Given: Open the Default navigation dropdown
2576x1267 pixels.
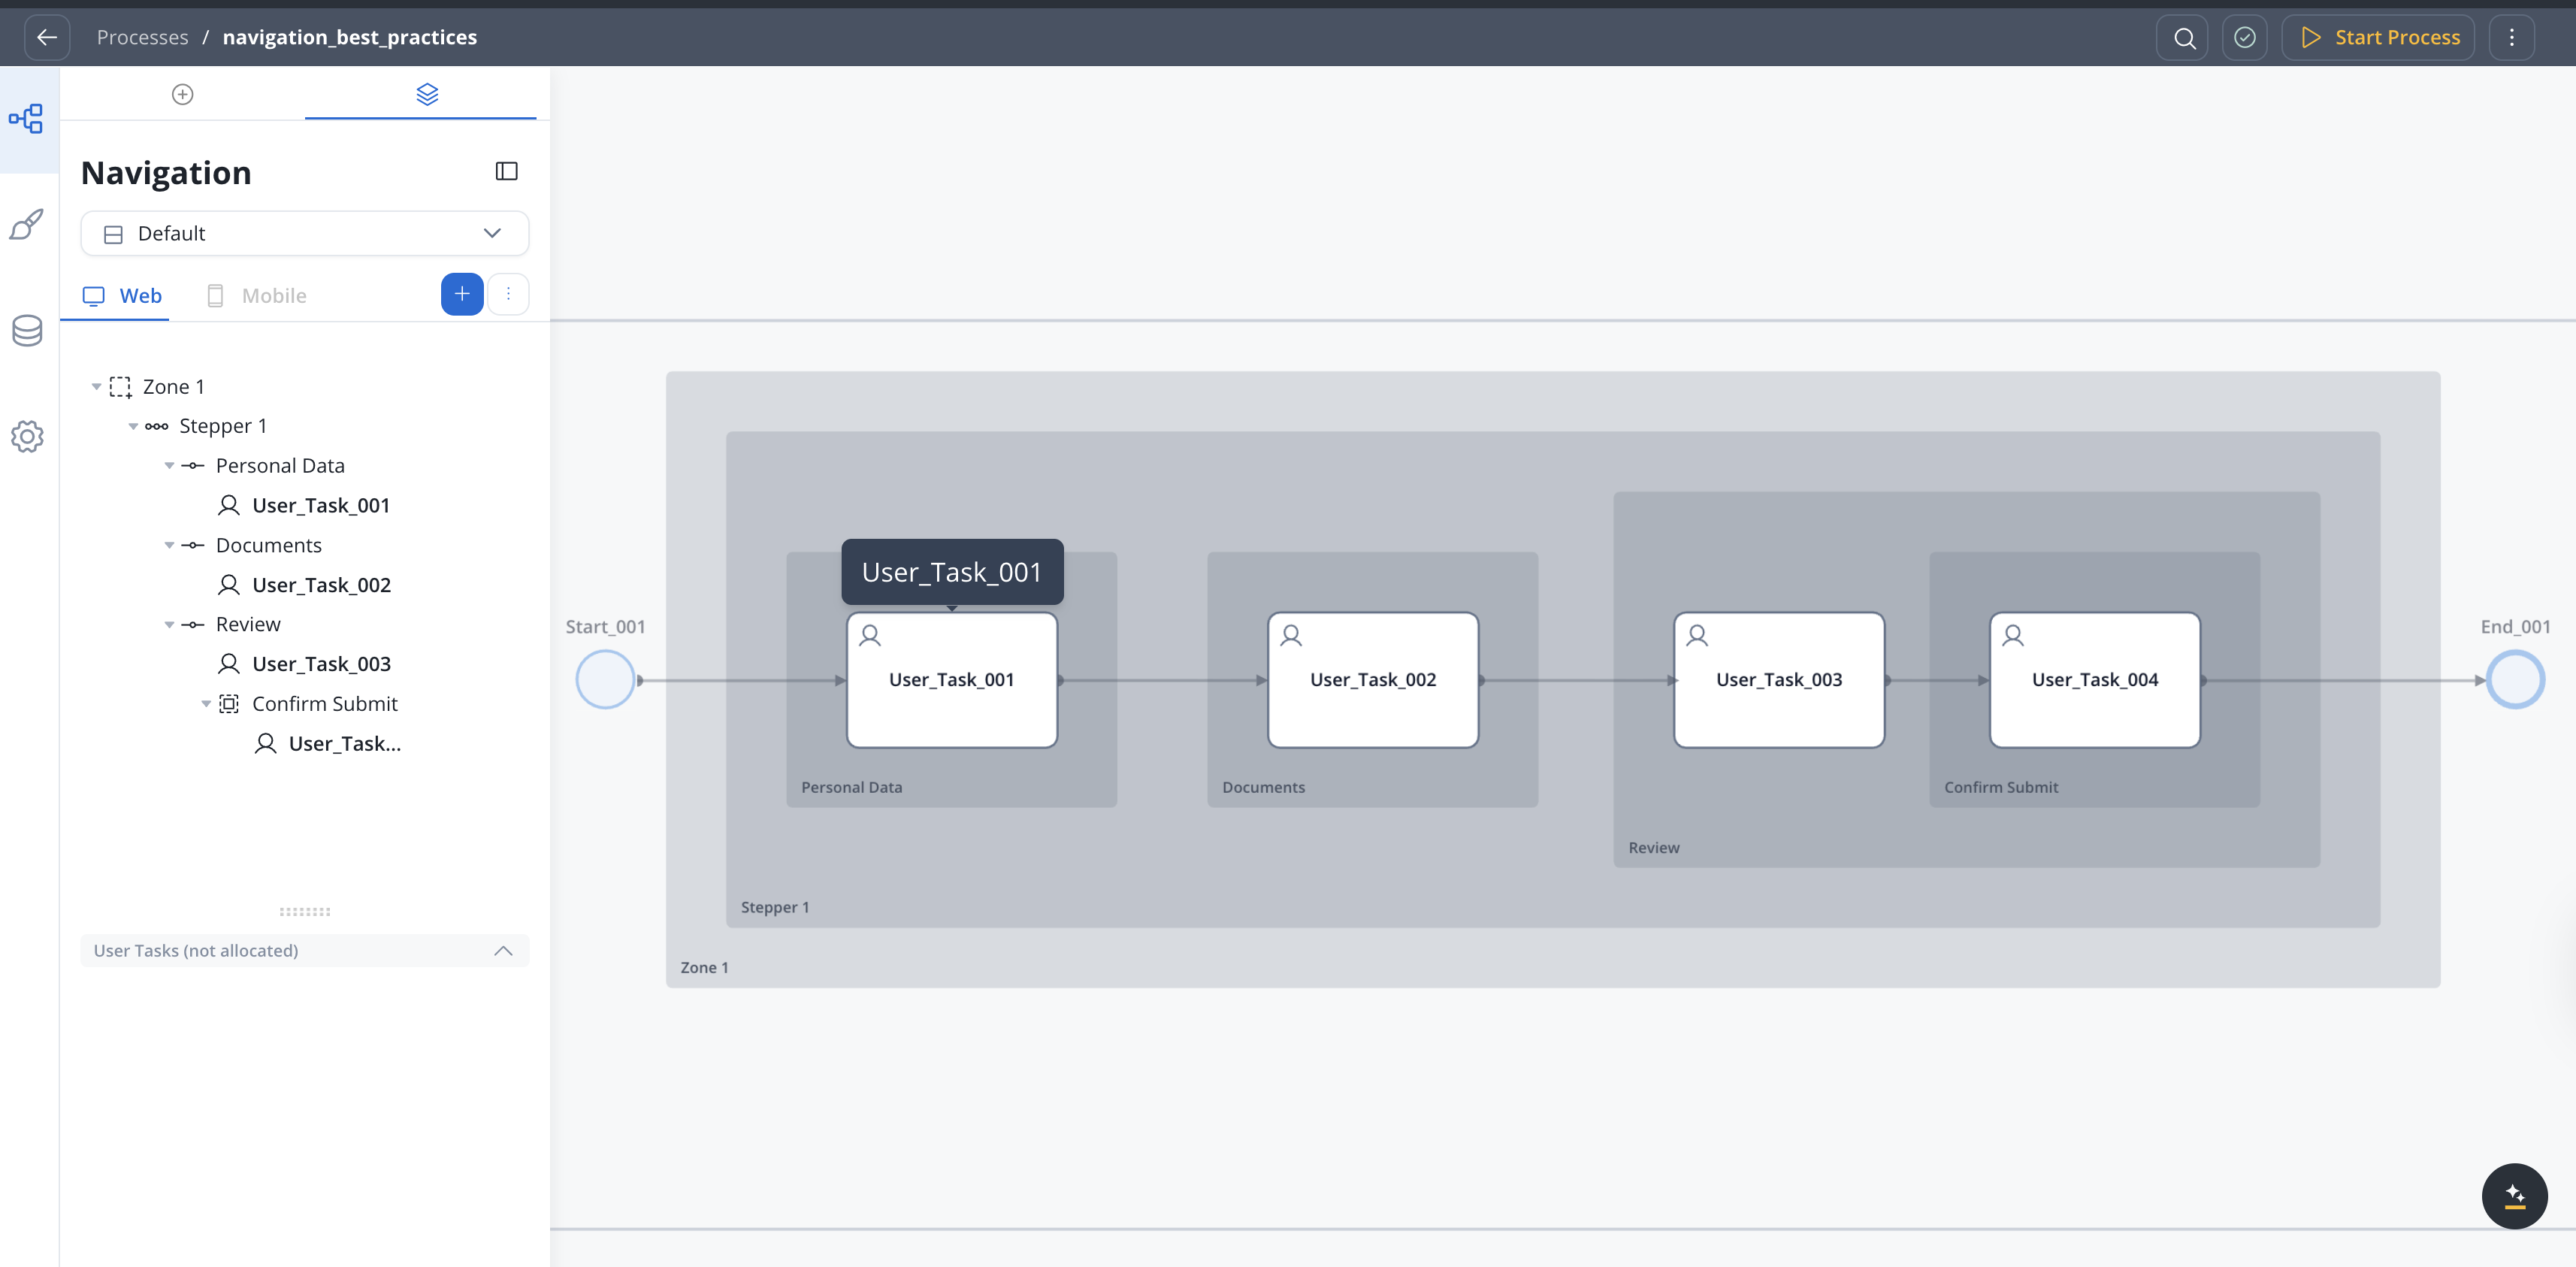Looking at the screenshot, I should click(x=304, y=233).
